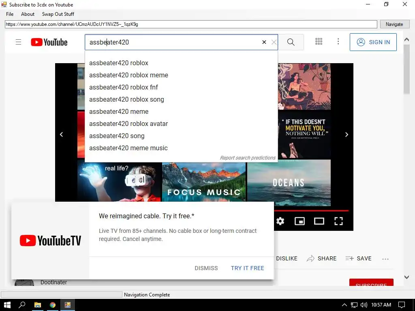Viewport: 415px width, 311px height.
Task: Show hidden system tray icons
Action: tap(344, 305)
